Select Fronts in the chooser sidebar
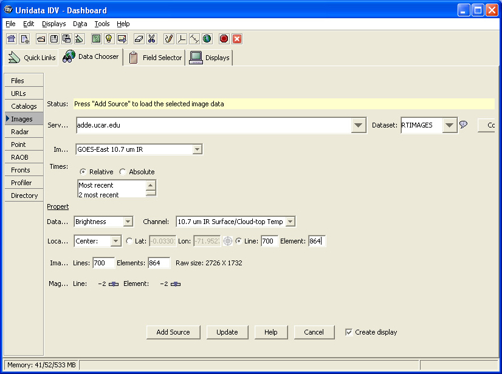The image size is (502, 374). 24,170
